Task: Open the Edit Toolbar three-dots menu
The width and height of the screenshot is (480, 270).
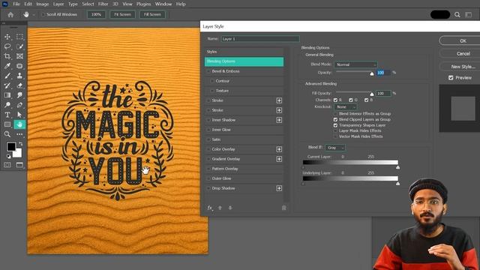Action: [x=19, y=134]
